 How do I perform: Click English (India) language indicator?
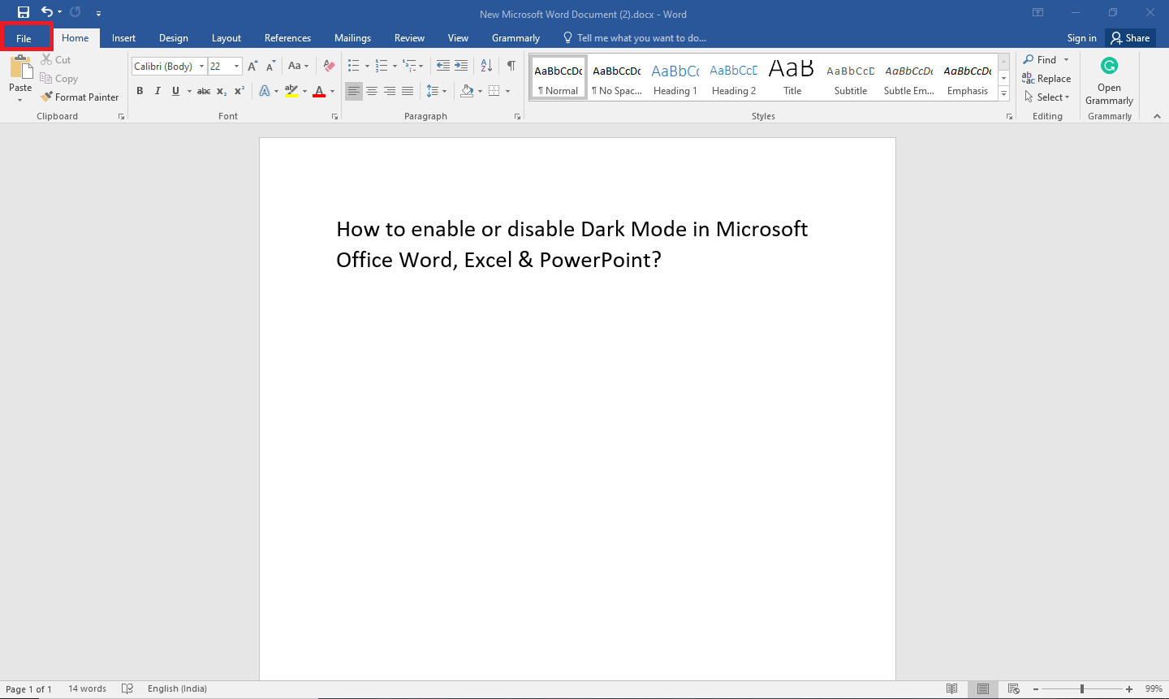click(x=177, y=688)
